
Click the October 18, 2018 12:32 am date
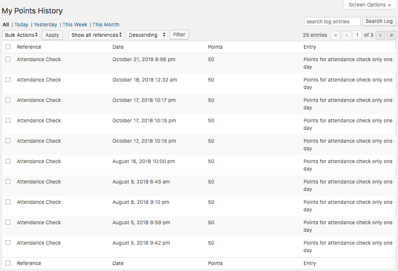[x=145, y=80]
